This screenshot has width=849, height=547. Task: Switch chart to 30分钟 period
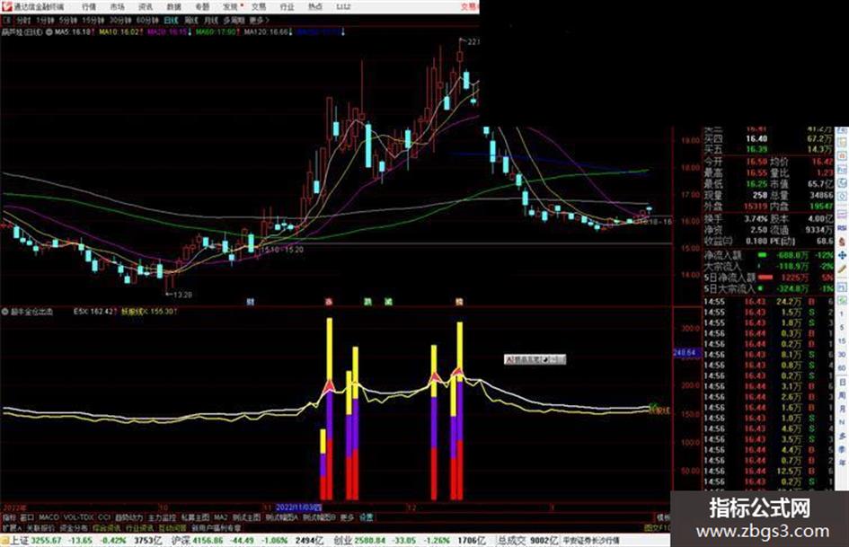[x=120, y=20]
